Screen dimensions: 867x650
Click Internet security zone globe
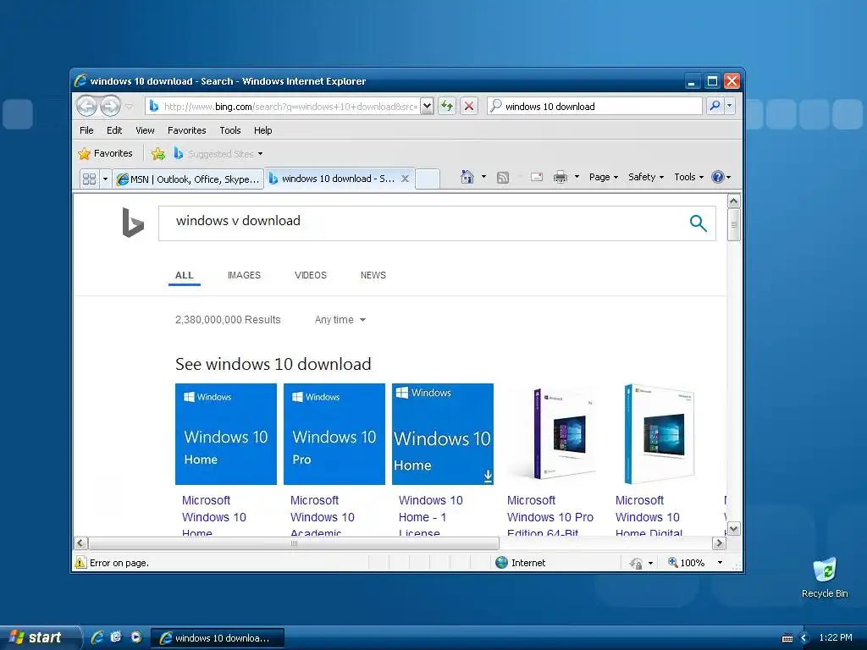501,563
